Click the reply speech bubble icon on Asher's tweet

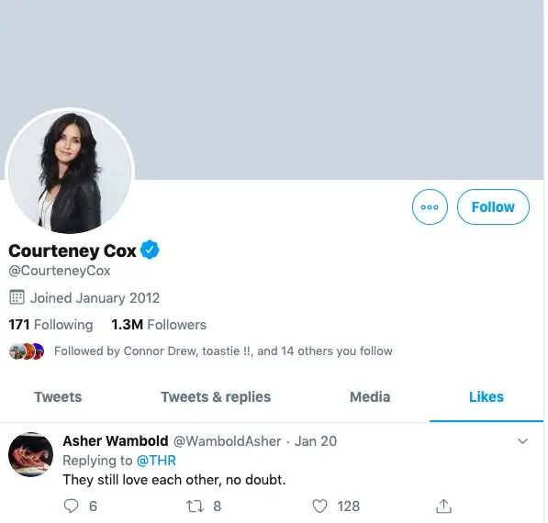tap(71, 506)
